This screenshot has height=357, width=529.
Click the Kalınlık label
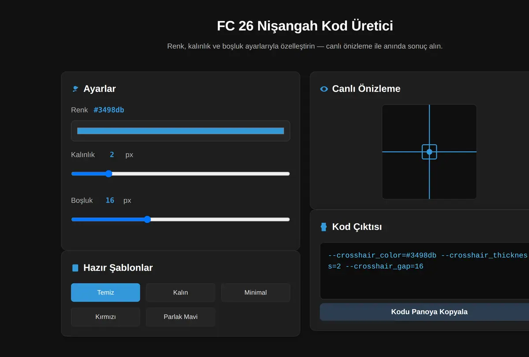pos(83,155)
